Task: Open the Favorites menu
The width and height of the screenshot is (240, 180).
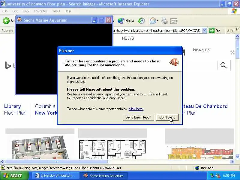Action: click(x=40, y=11)
